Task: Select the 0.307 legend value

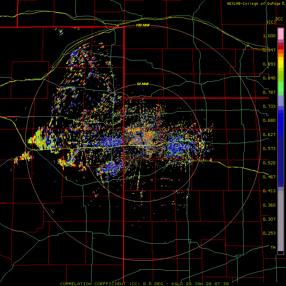Action: [269, 219]
